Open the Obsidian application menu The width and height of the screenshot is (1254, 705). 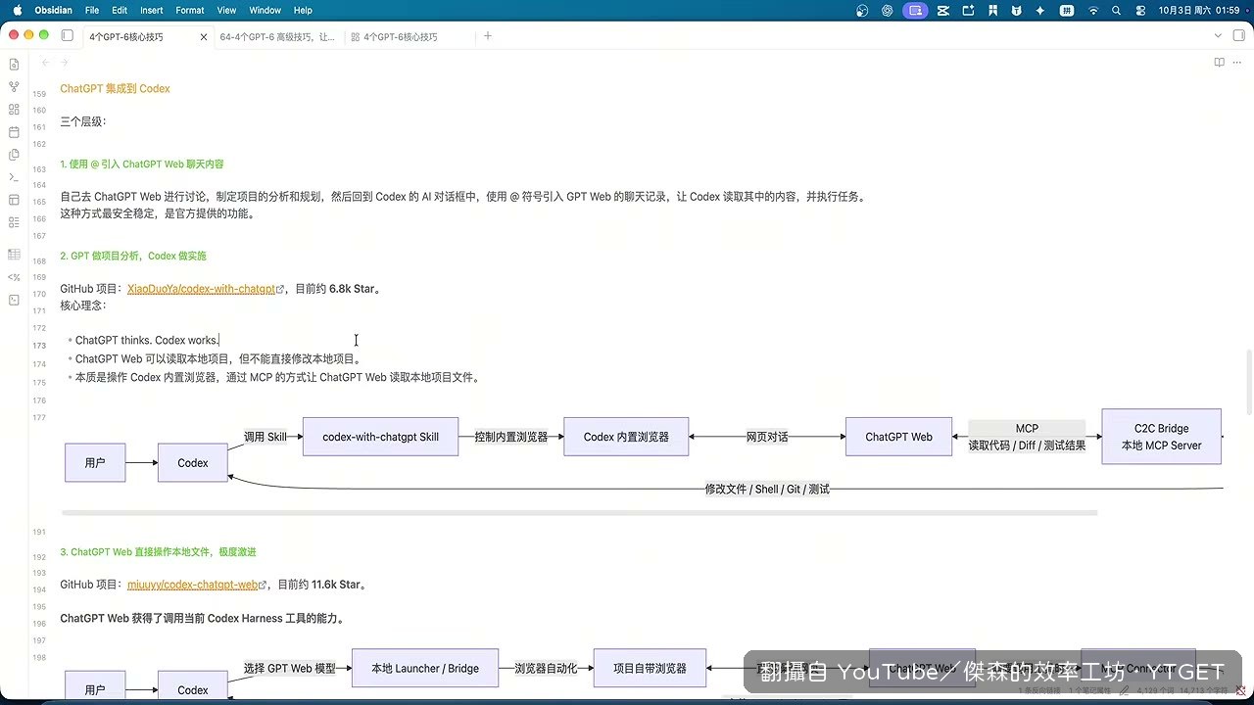pos(53,10)
